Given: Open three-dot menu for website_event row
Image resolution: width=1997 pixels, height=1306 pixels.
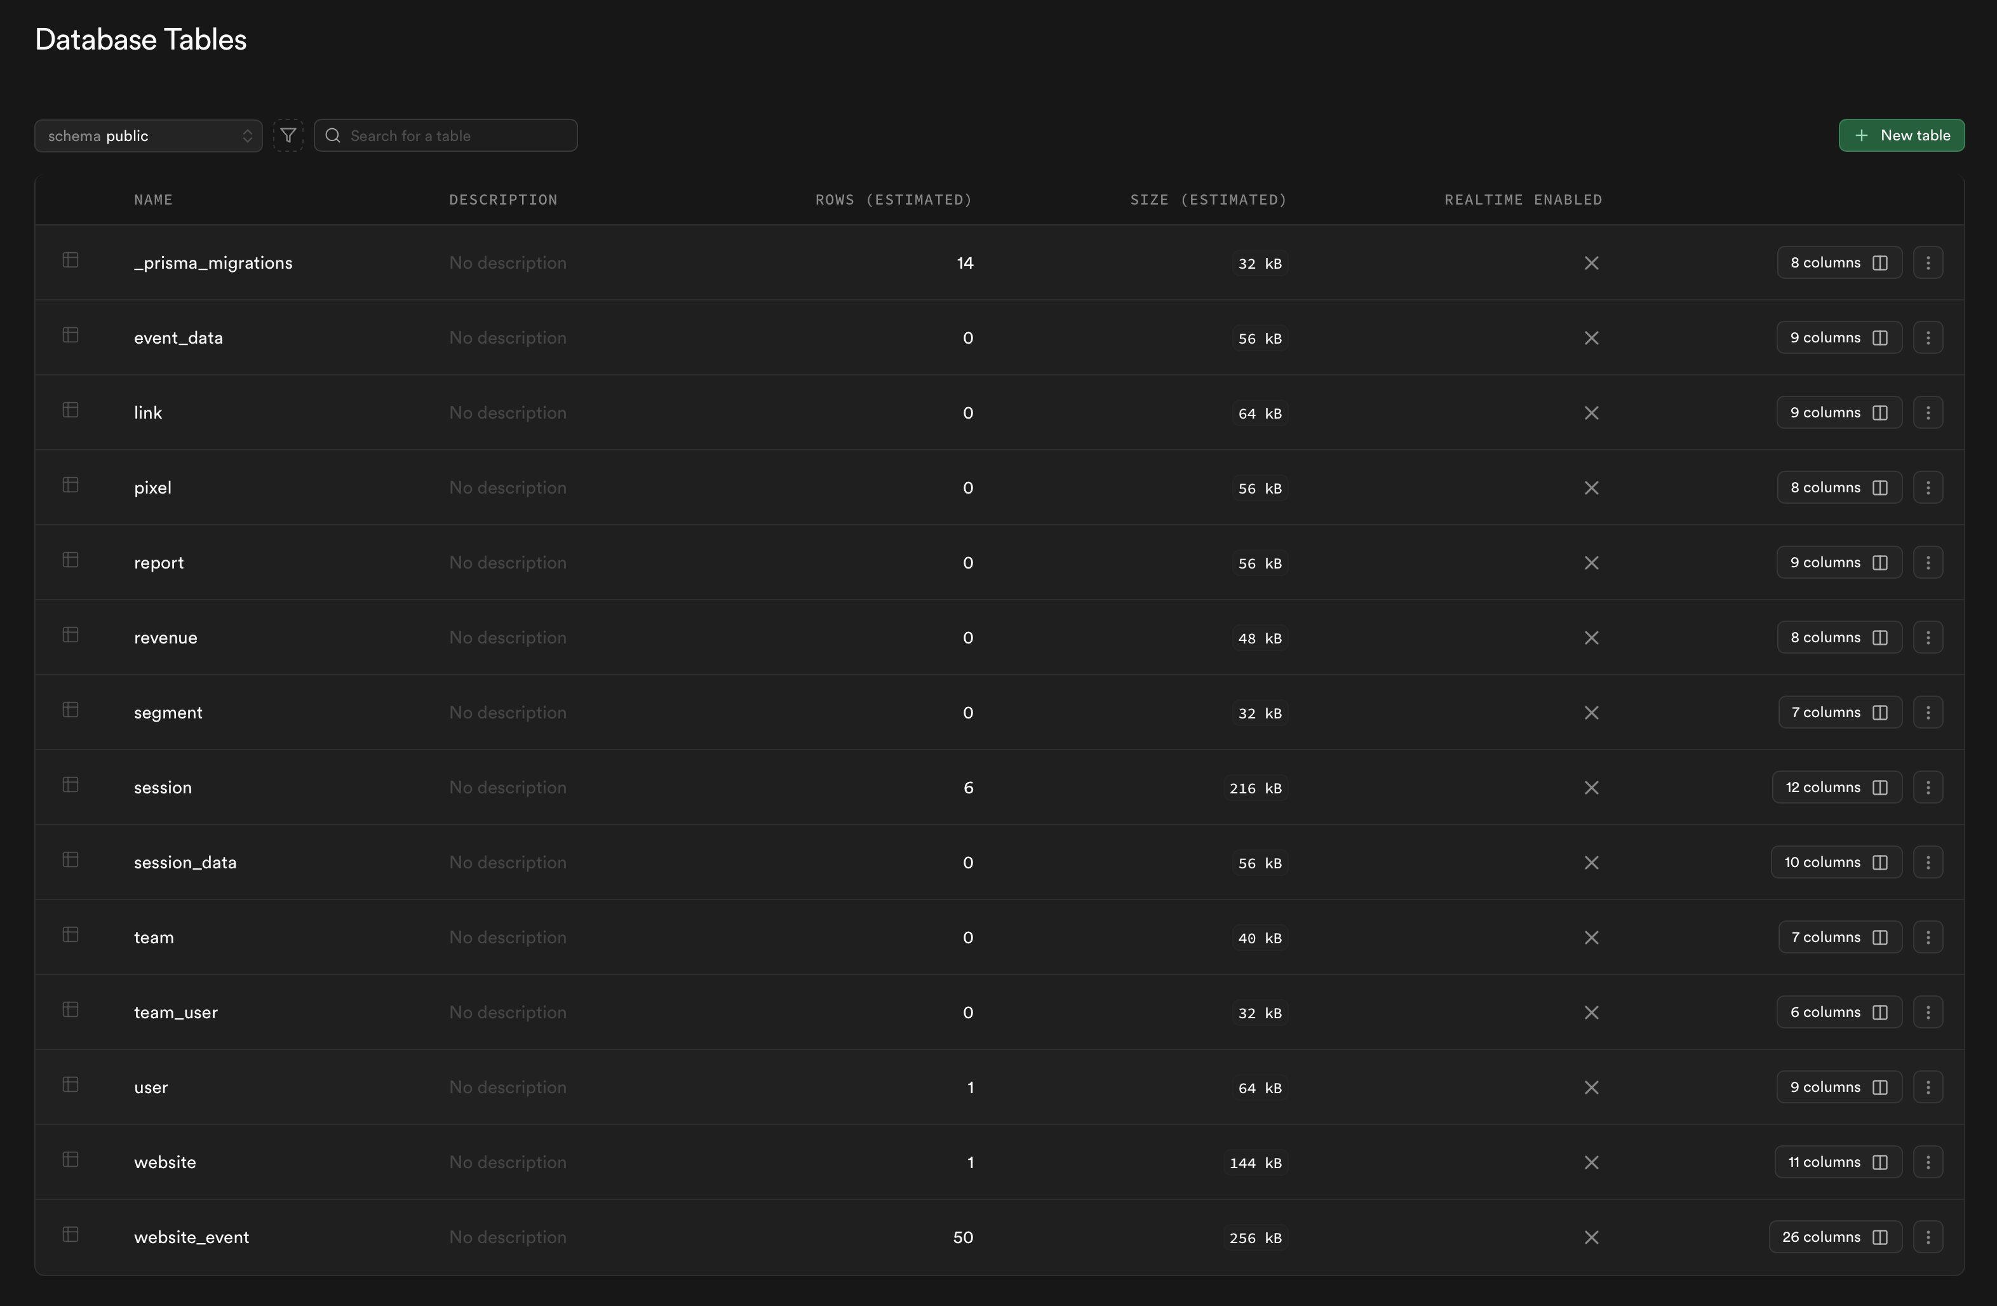Looking at the screenshot, I should click(1927, 1237).
